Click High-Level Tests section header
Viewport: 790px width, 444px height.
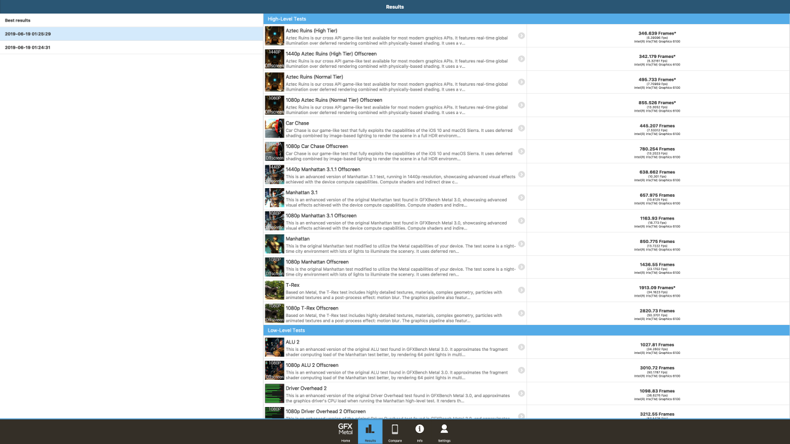coord(526,19)
